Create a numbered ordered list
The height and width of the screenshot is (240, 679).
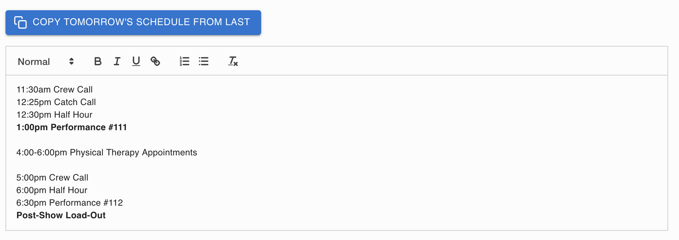coord(185,61)
